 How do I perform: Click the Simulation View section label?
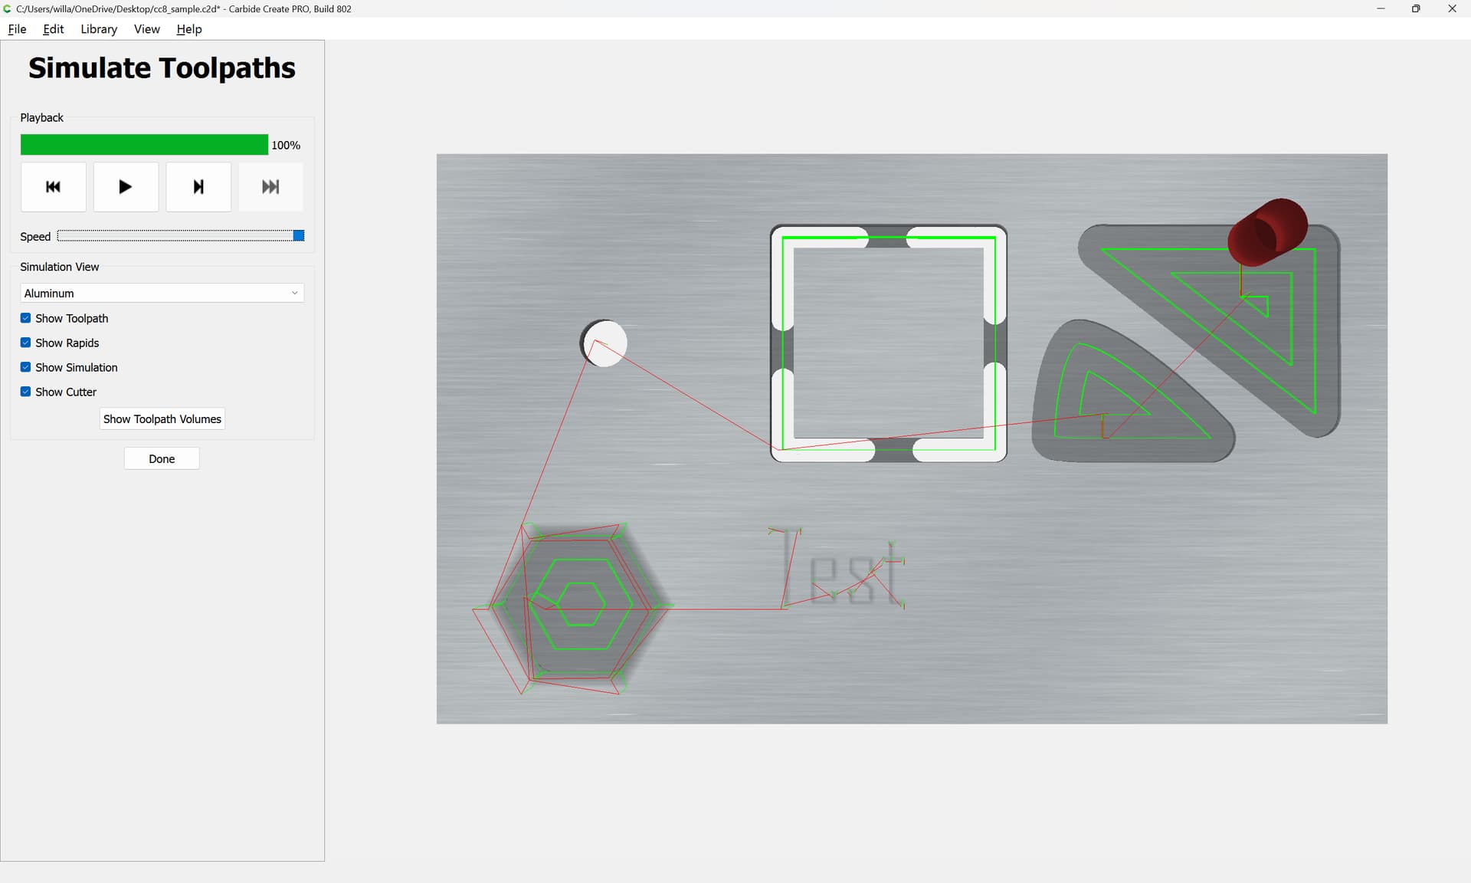[59, 267]
